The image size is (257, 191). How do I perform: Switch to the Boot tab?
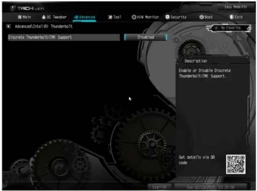206,17
